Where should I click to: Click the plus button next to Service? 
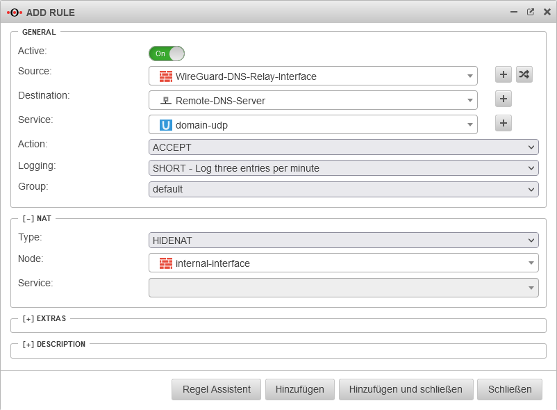click(504, 124)
